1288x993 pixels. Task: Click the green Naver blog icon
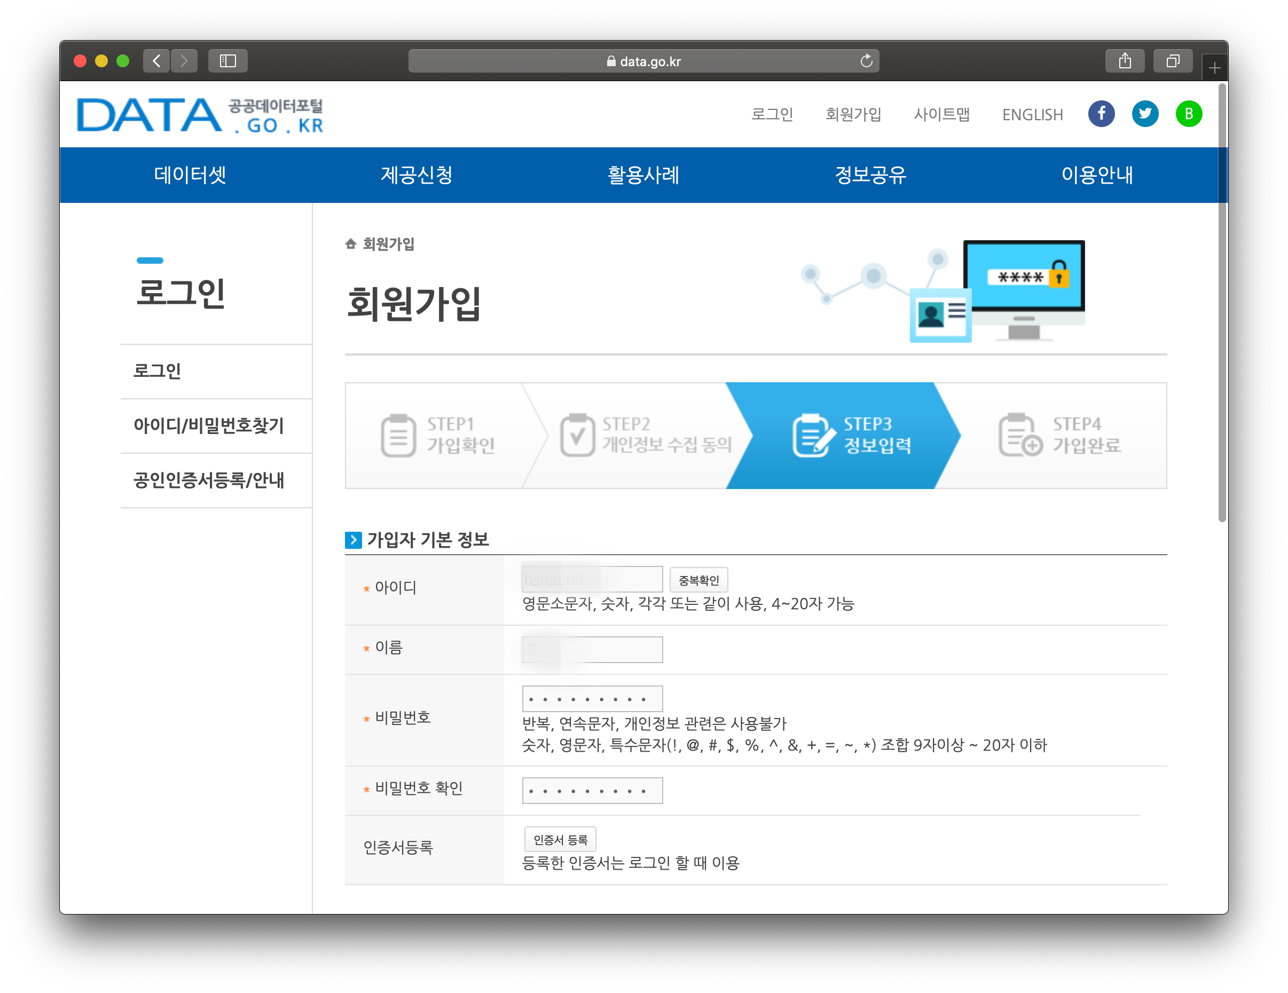1188,114
